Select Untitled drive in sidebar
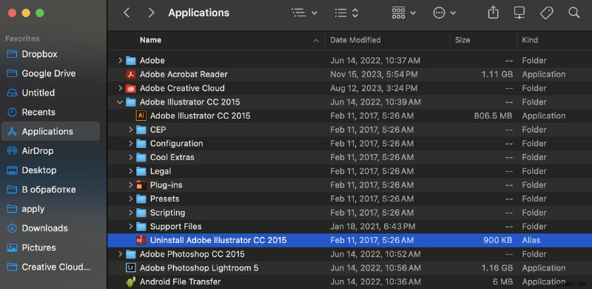This screenshot has height=289, width=592. click(50, 93)
